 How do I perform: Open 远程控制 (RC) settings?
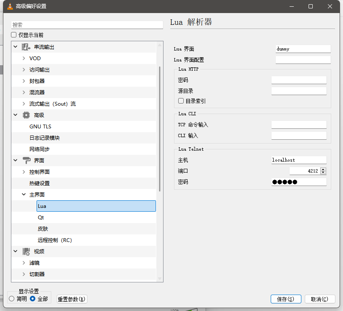click(x=55, y=240)
